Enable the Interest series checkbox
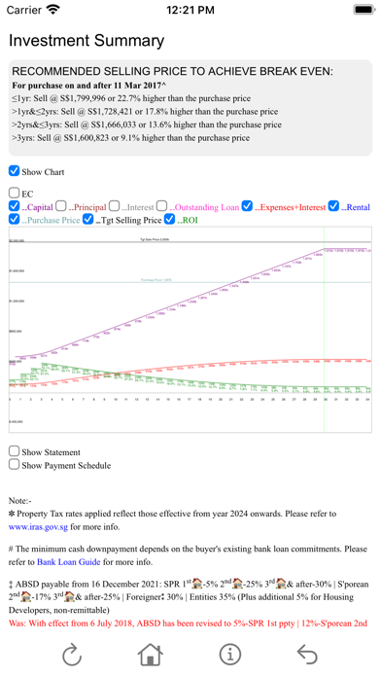The height and width of the screenshot is (677, 381). point(115,206)
